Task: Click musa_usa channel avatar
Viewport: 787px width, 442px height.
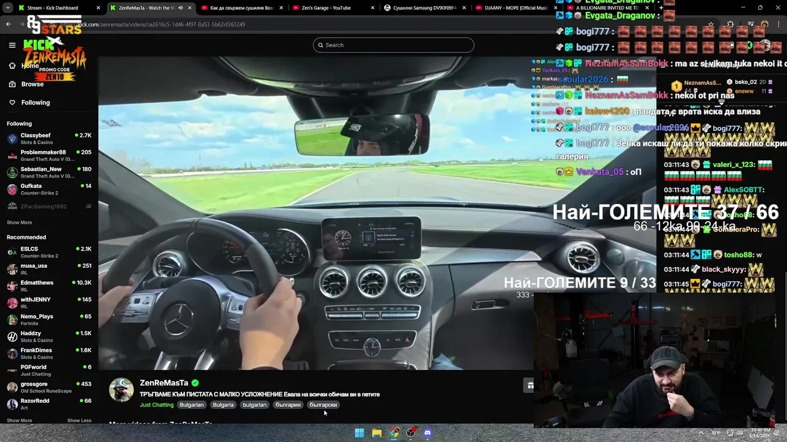Action: click(12, 269)
